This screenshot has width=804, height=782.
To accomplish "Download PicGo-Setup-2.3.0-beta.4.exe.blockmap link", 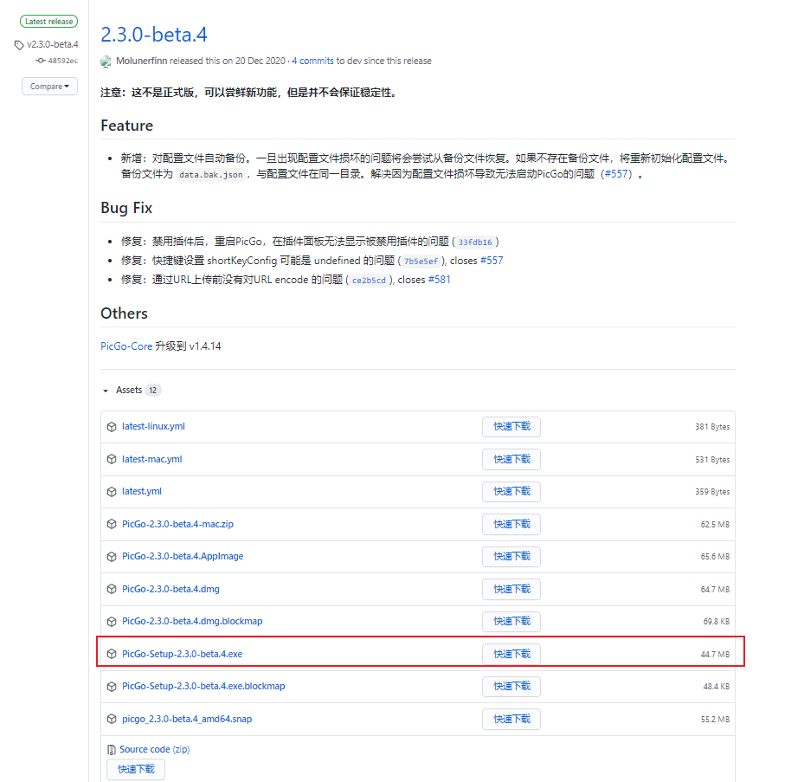I will pyautogui.click(x=203, y=687).
